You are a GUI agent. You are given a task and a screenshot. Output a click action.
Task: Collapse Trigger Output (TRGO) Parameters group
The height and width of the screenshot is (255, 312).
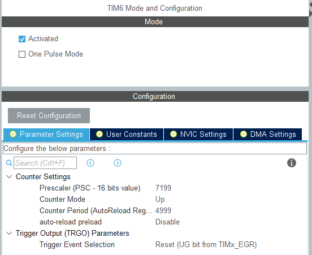coord(9,233)
